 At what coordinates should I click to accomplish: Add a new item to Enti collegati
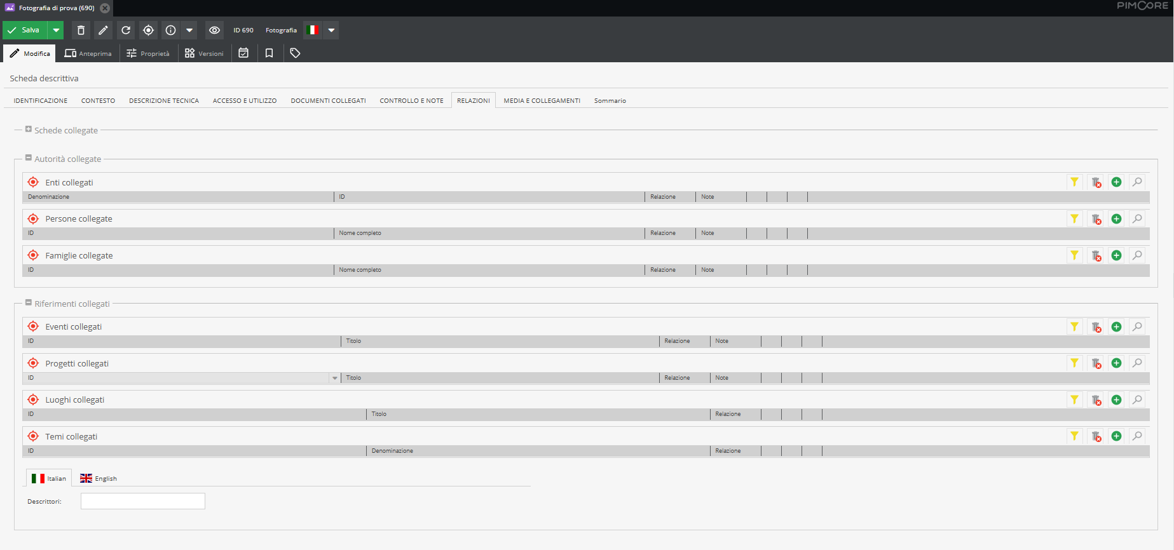point(1116,182)
